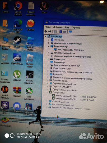Select the Переносные устройства row
107x143 pixels.
click(63, 84)
